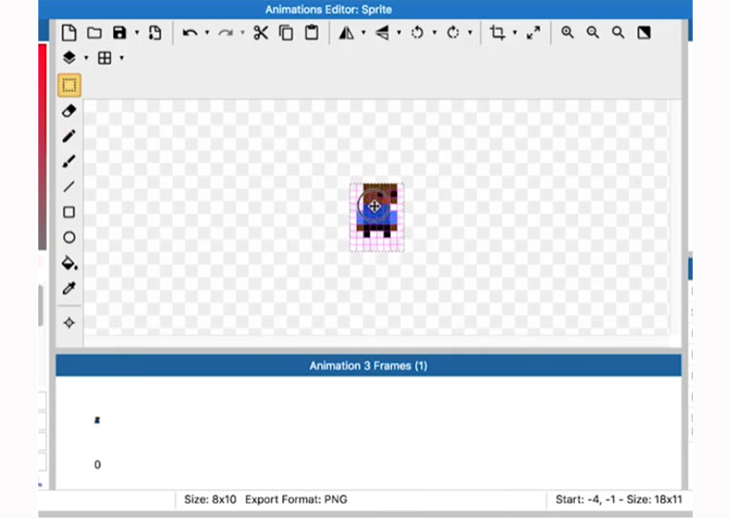Open the layers dropdown arrow

[x=86, y=57]
